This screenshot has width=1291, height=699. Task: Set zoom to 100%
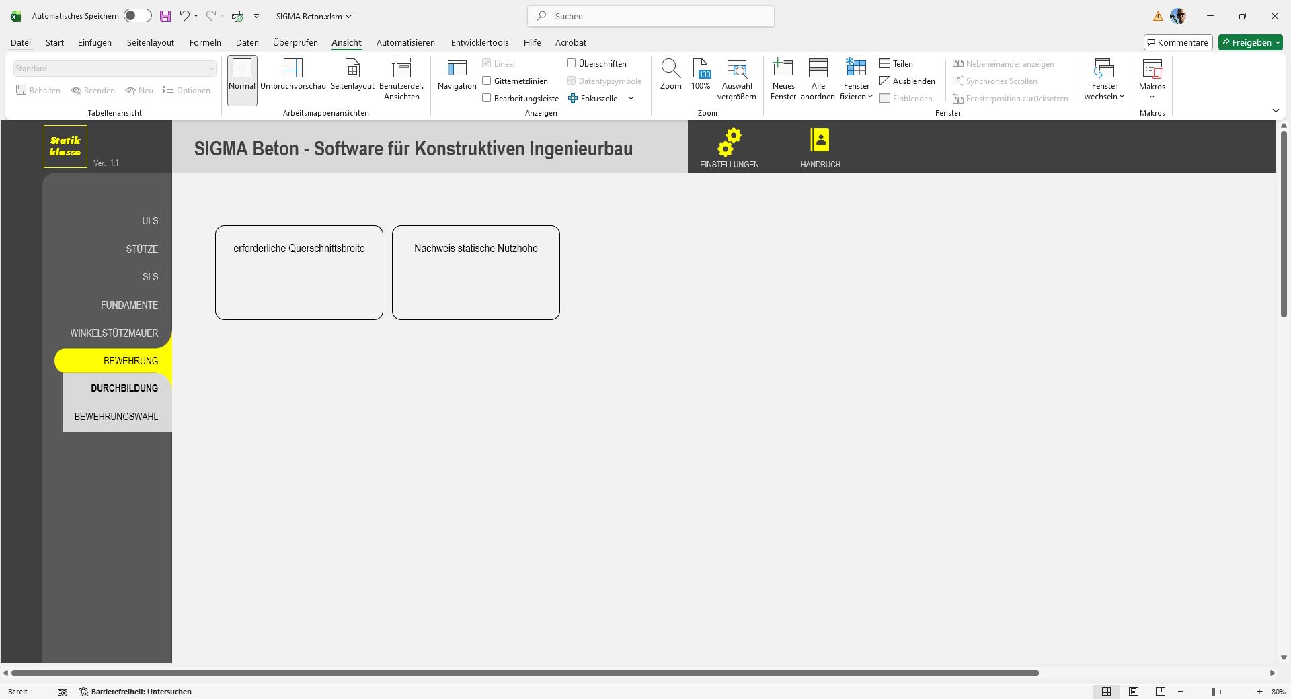[x=701, y=75]
